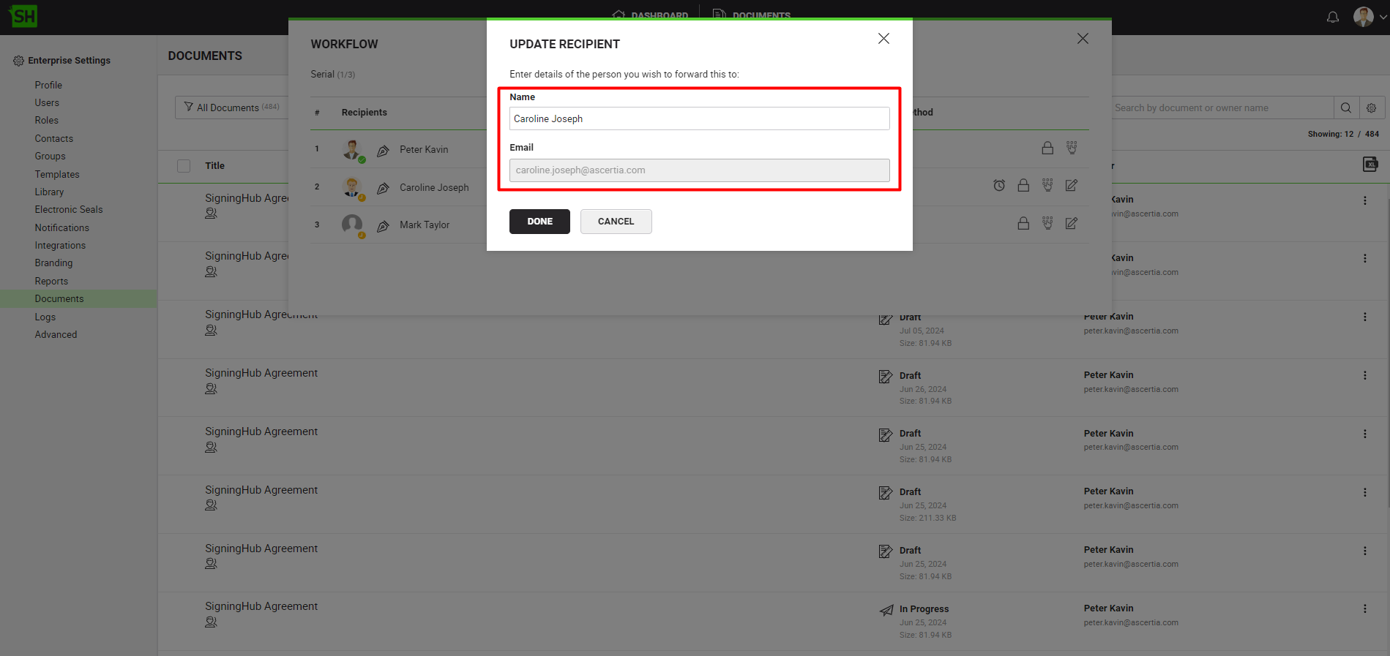Open the three-dot menu for the In Progress document
This screenshot has width=1390, height=656.
pos(1364,609)
